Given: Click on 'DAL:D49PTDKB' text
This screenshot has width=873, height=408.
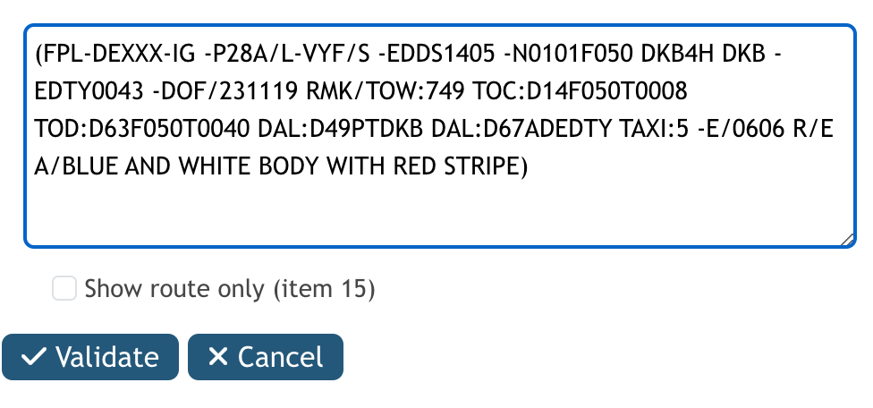Looking at the screenshot, I should coord(341,129).
